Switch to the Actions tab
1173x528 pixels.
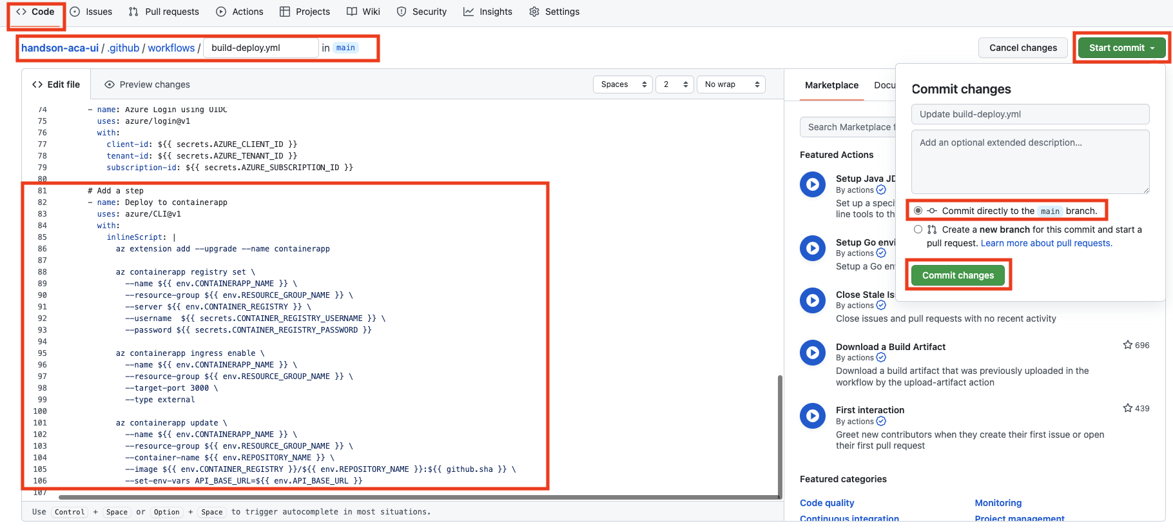pos(240,12)
